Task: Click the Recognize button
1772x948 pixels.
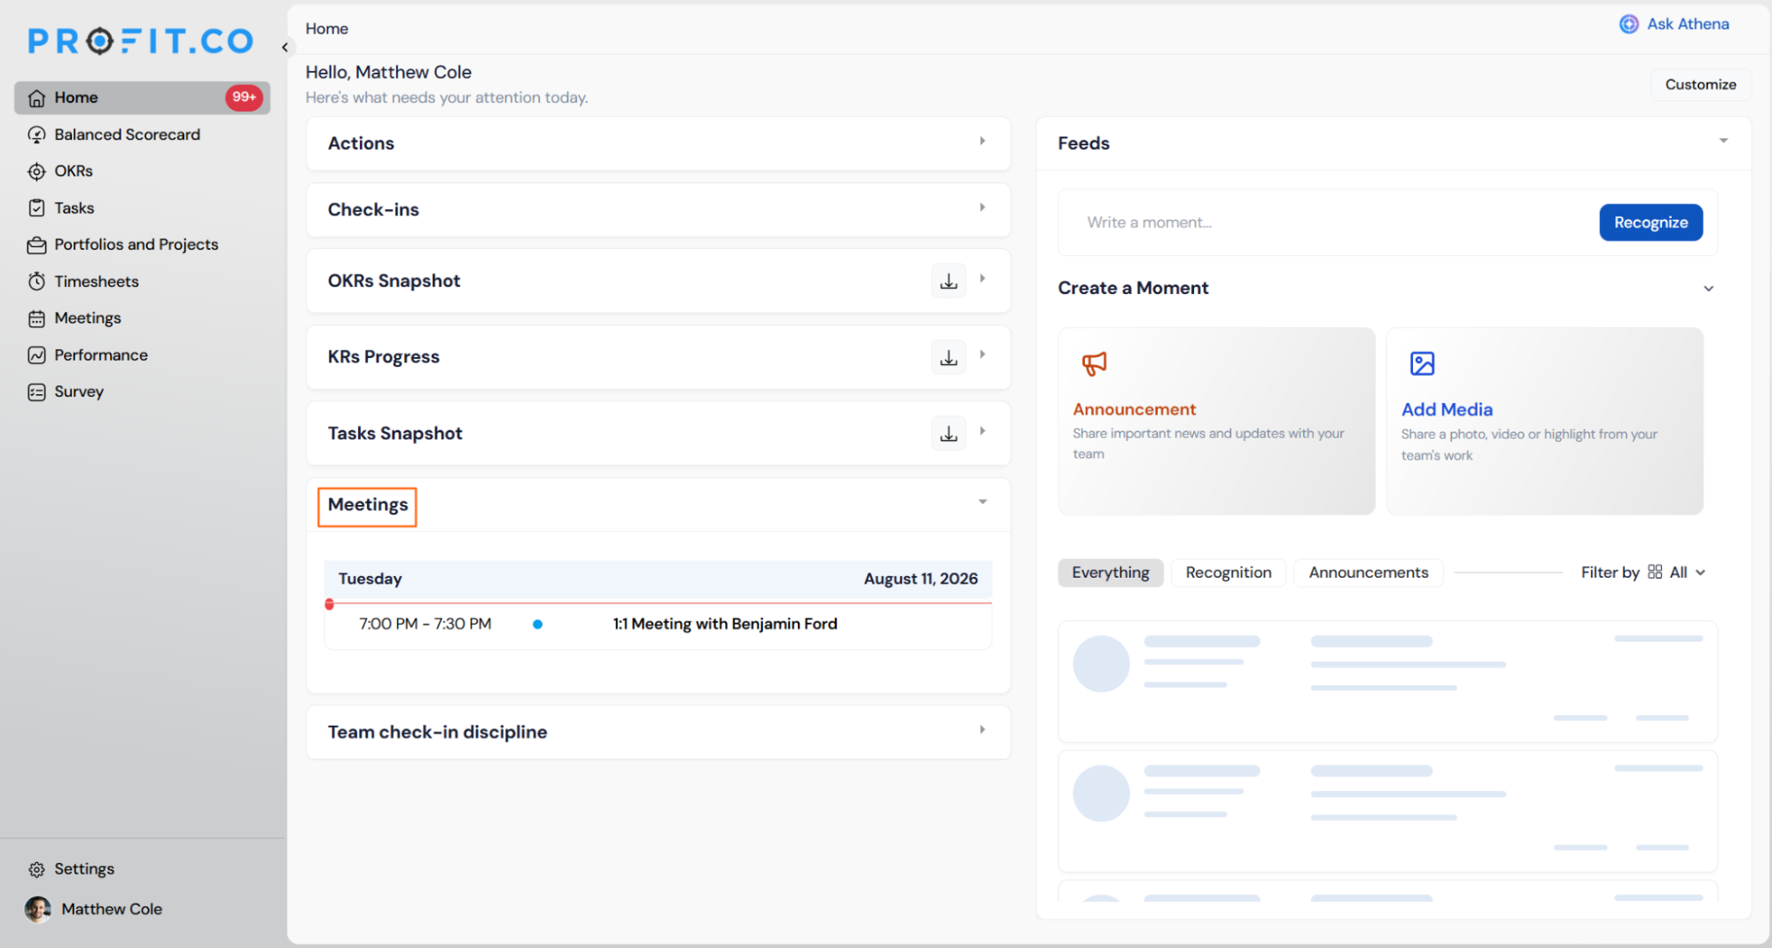Action: pyautogui.click(x=1651, y=222)
